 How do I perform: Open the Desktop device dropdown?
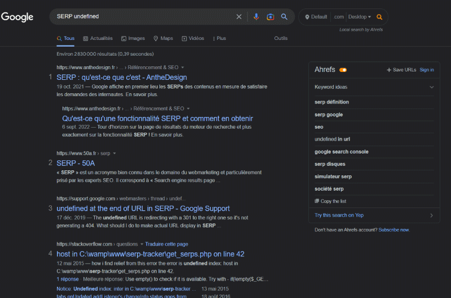click(x=360, y=17)
